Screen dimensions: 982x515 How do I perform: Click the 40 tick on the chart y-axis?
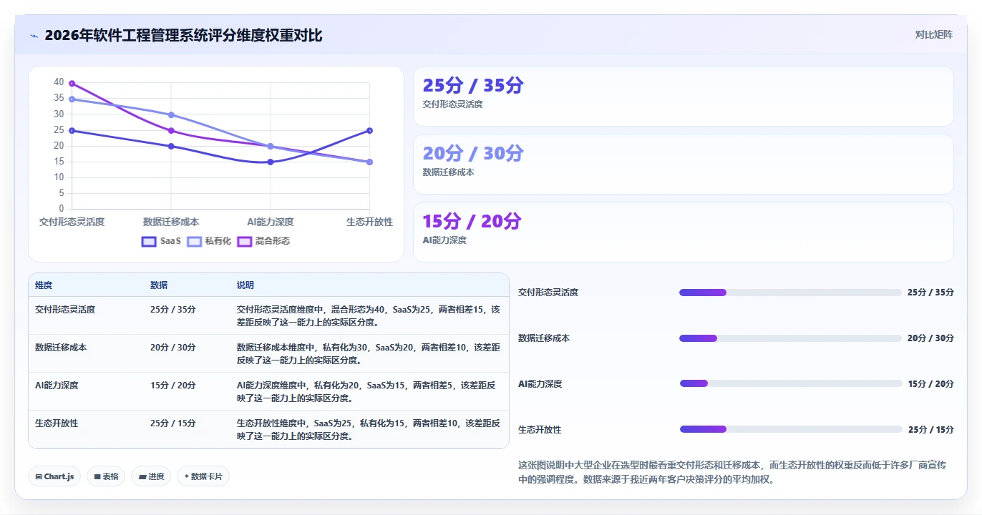[59, 83]
